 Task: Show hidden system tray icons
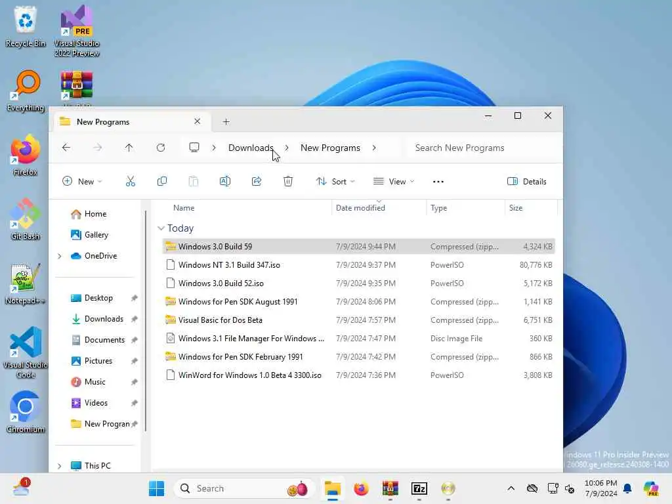coord(511,488)
